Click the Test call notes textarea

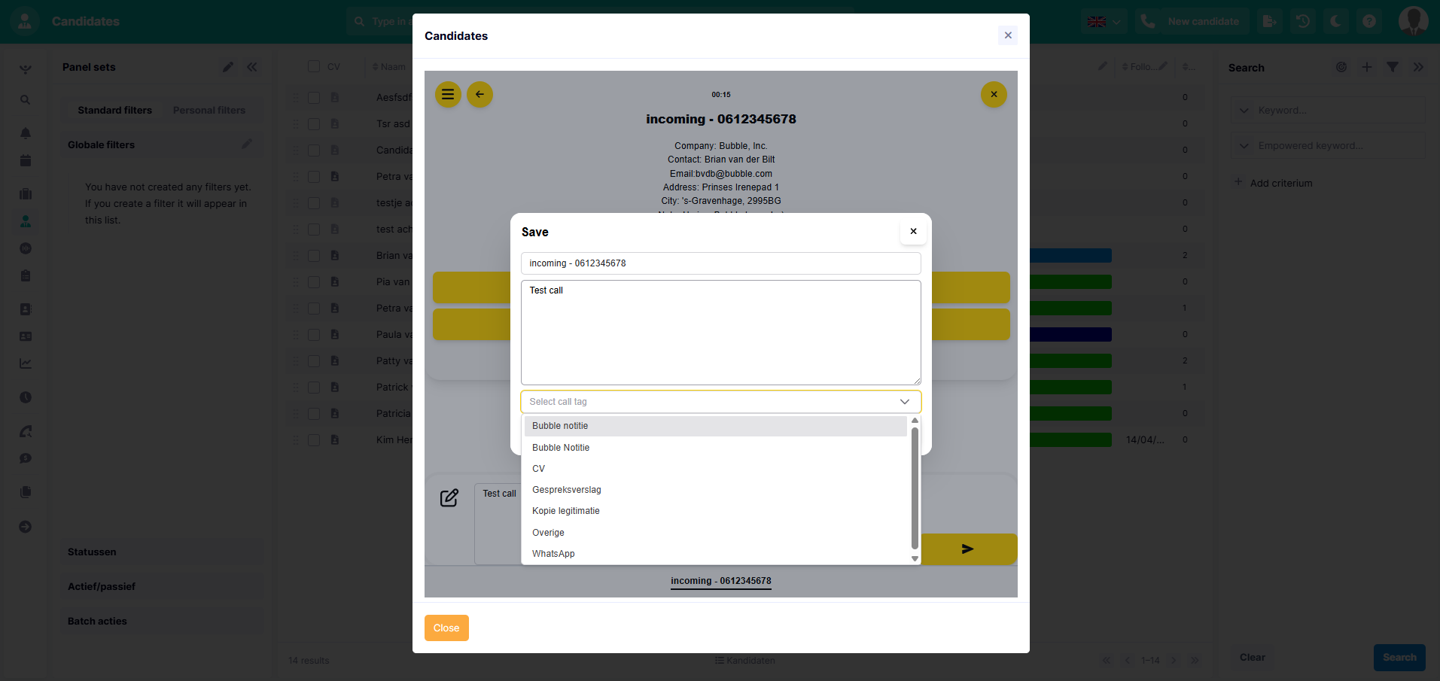[720, 332]
